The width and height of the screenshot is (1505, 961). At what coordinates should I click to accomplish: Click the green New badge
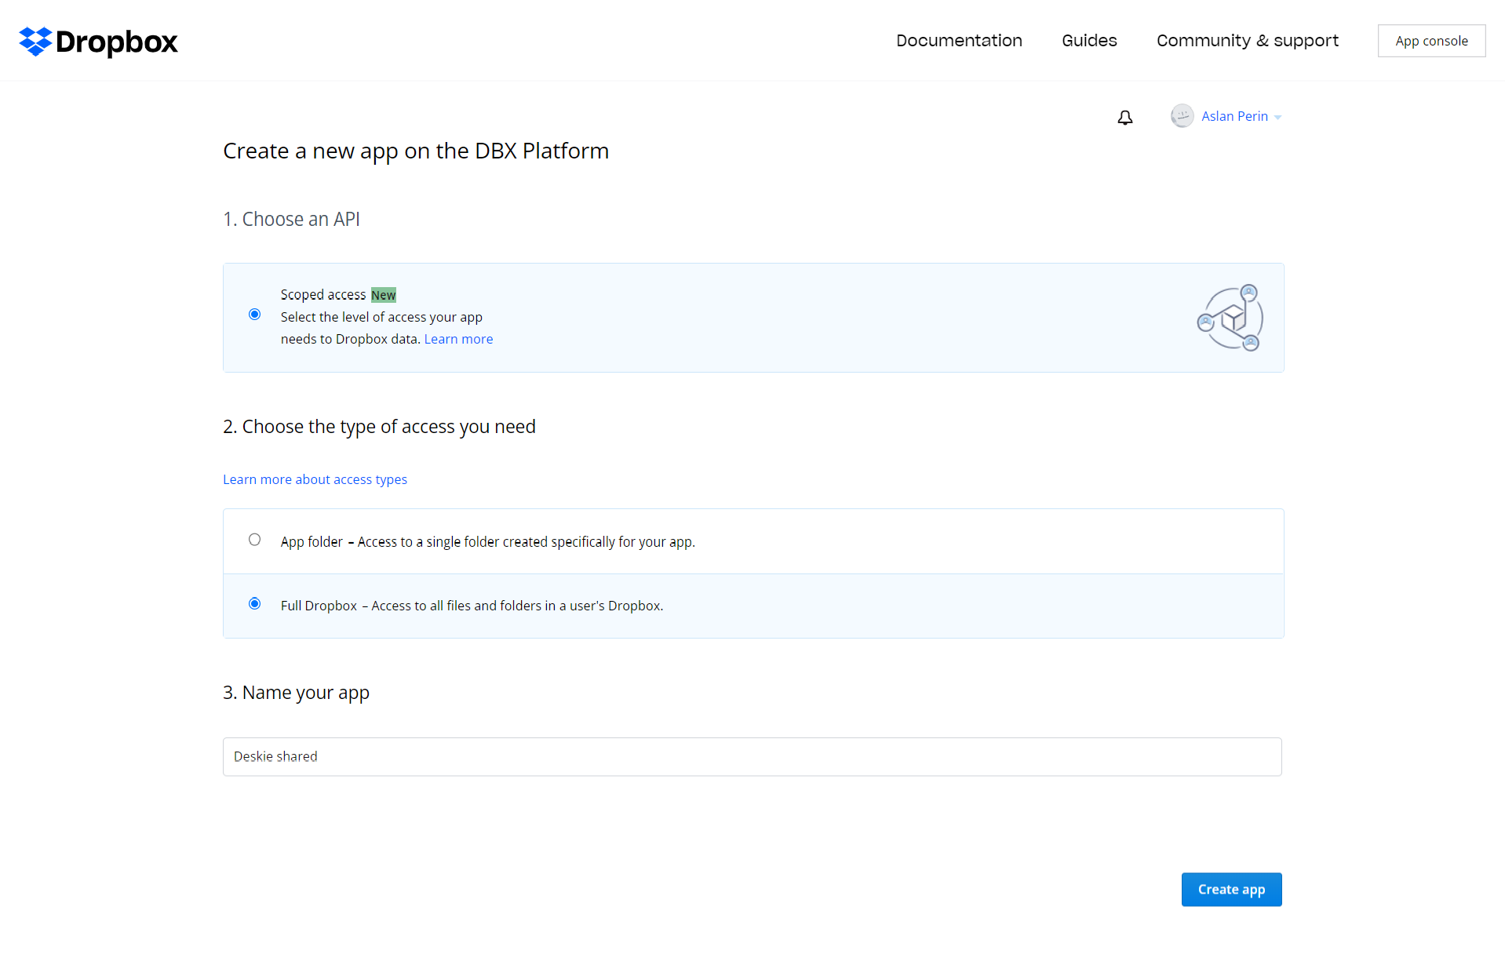384,295
